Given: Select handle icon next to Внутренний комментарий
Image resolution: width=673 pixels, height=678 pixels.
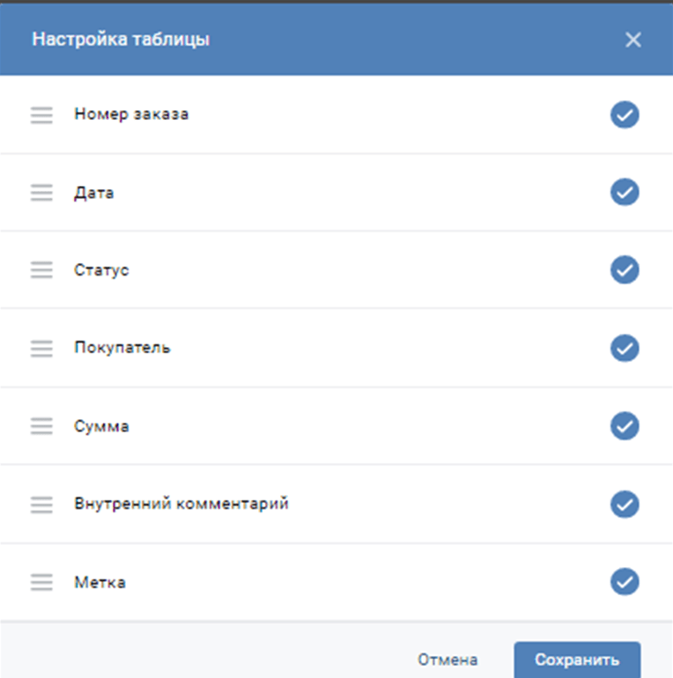Looking at the screenshot, I should pos(41,505).
